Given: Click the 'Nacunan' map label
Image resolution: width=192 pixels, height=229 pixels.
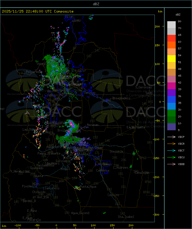Looking at the screenshot, I should (93, 125).
